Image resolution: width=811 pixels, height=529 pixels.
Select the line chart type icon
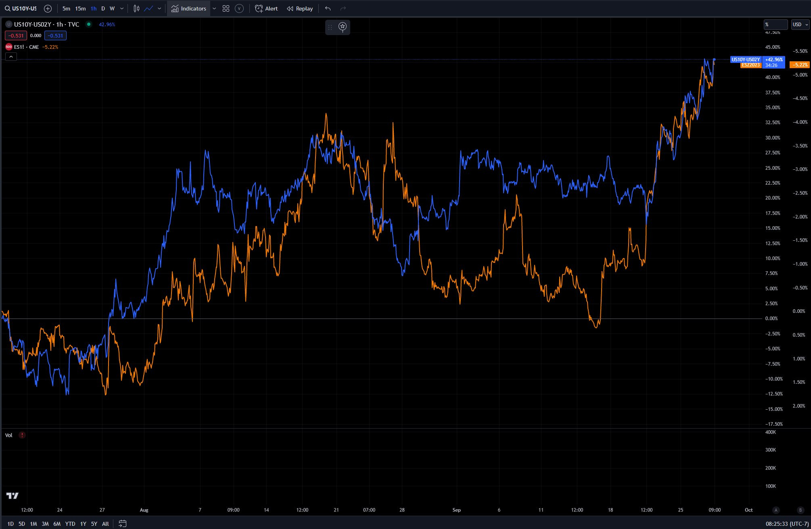(x=148, y=8)
